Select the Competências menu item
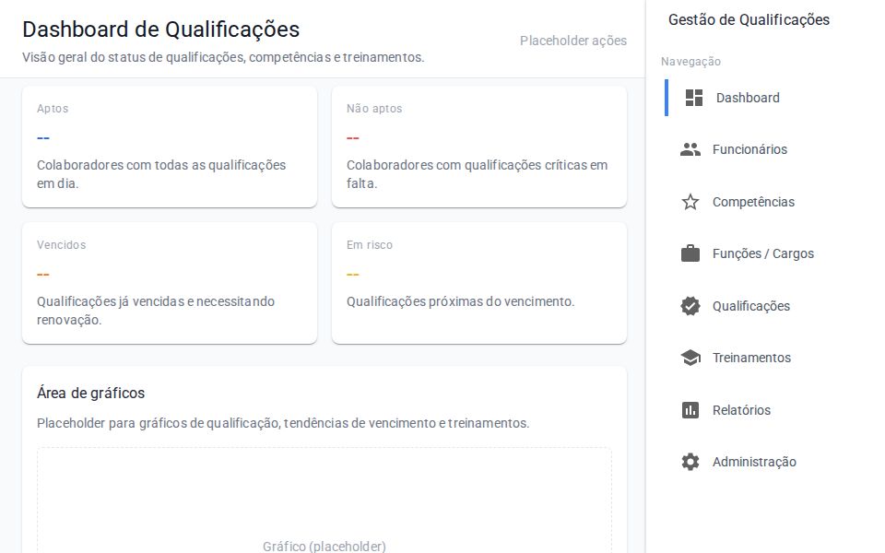Viewport: 885px width, 553px height. pos(754,202)
